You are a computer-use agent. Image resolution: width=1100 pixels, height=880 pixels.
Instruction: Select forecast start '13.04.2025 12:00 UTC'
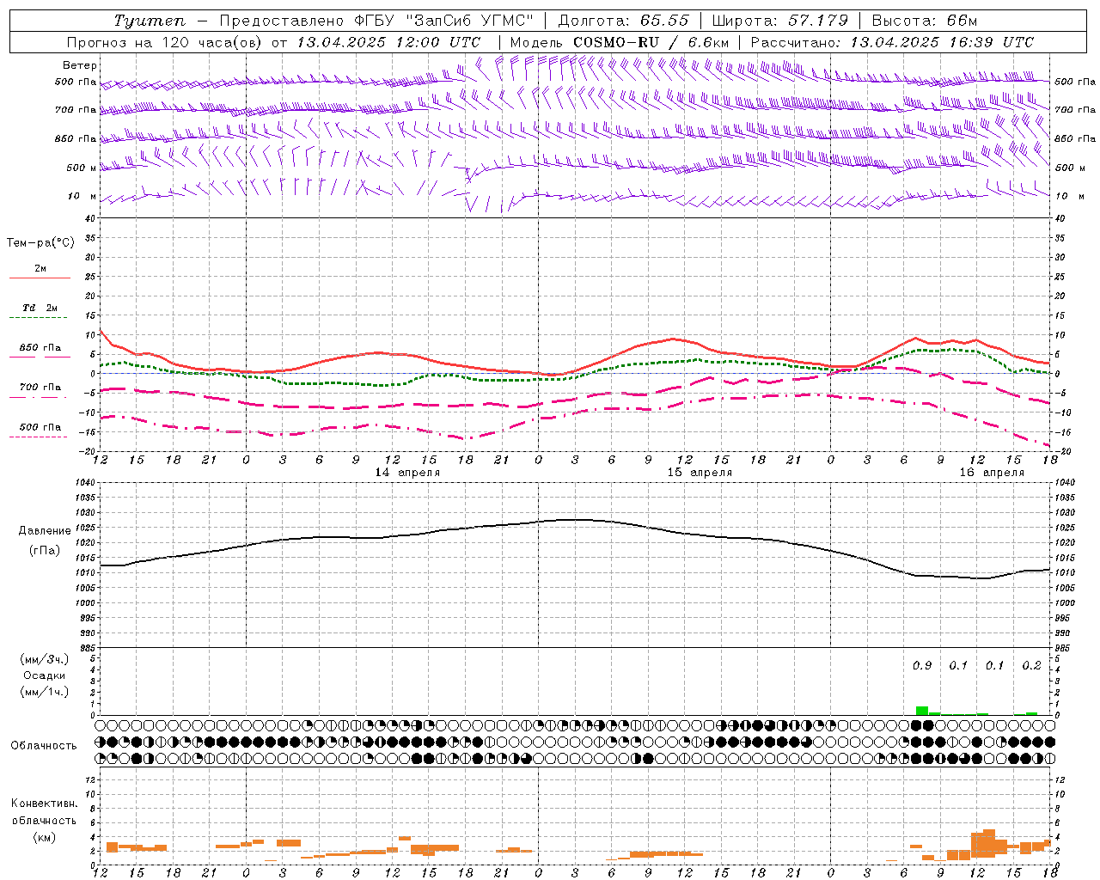click(388, 42)
